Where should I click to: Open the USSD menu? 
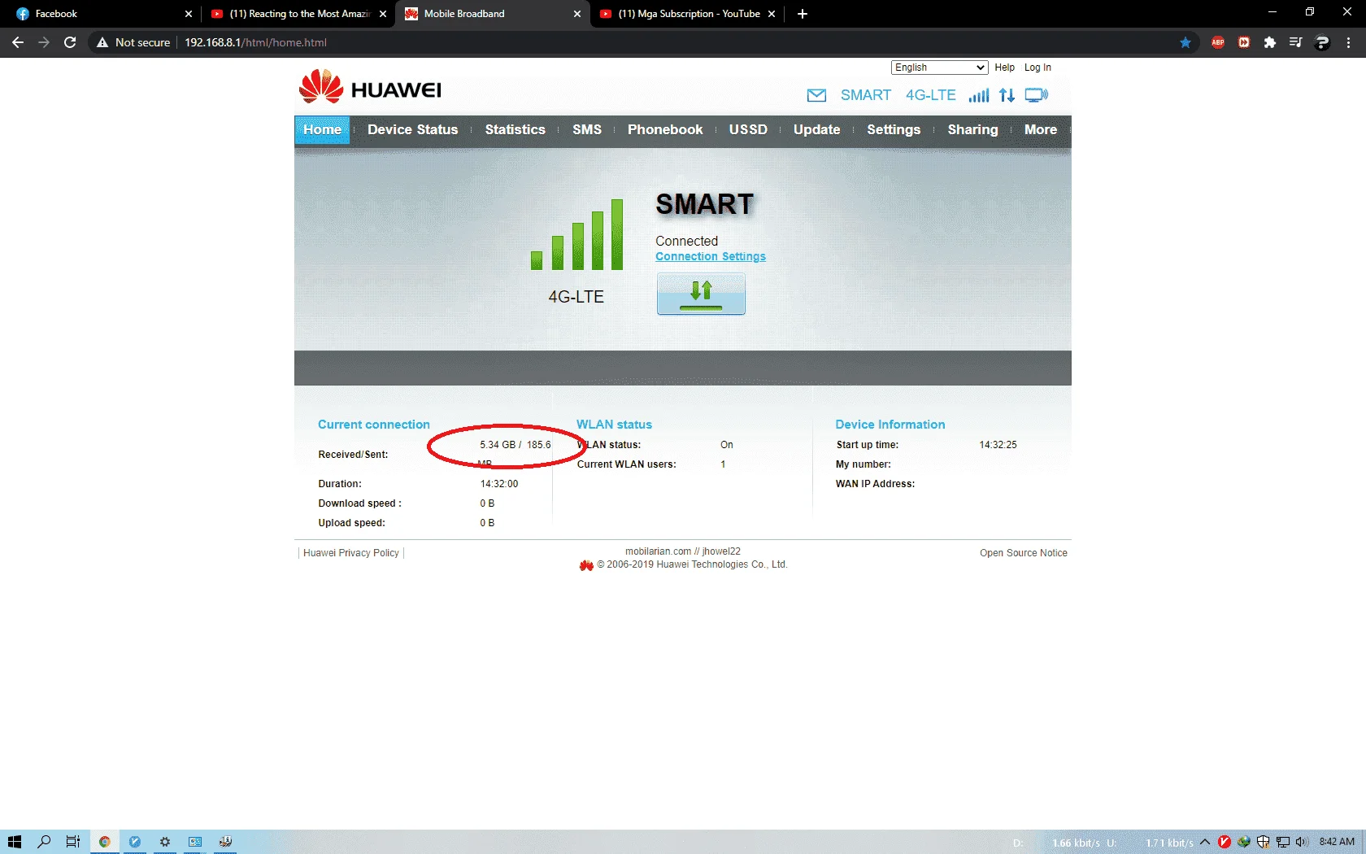pyautogui.click(x=748, y=129)
